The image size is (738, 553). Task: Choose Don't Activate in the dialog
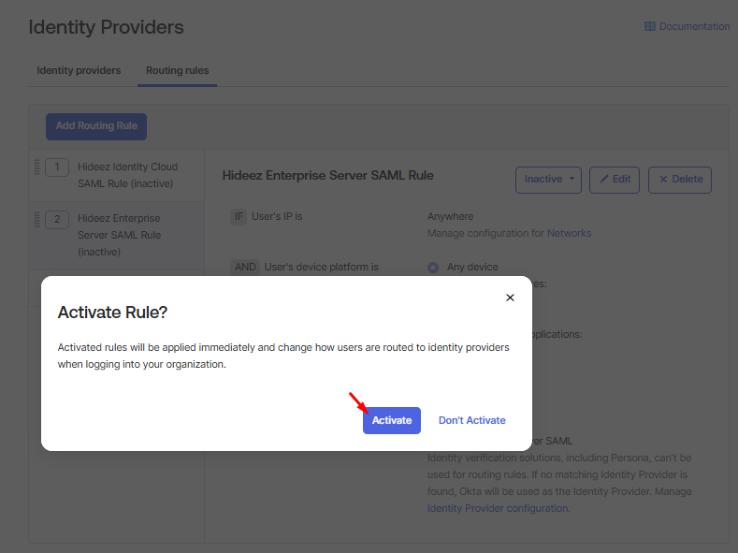(471, 420)
